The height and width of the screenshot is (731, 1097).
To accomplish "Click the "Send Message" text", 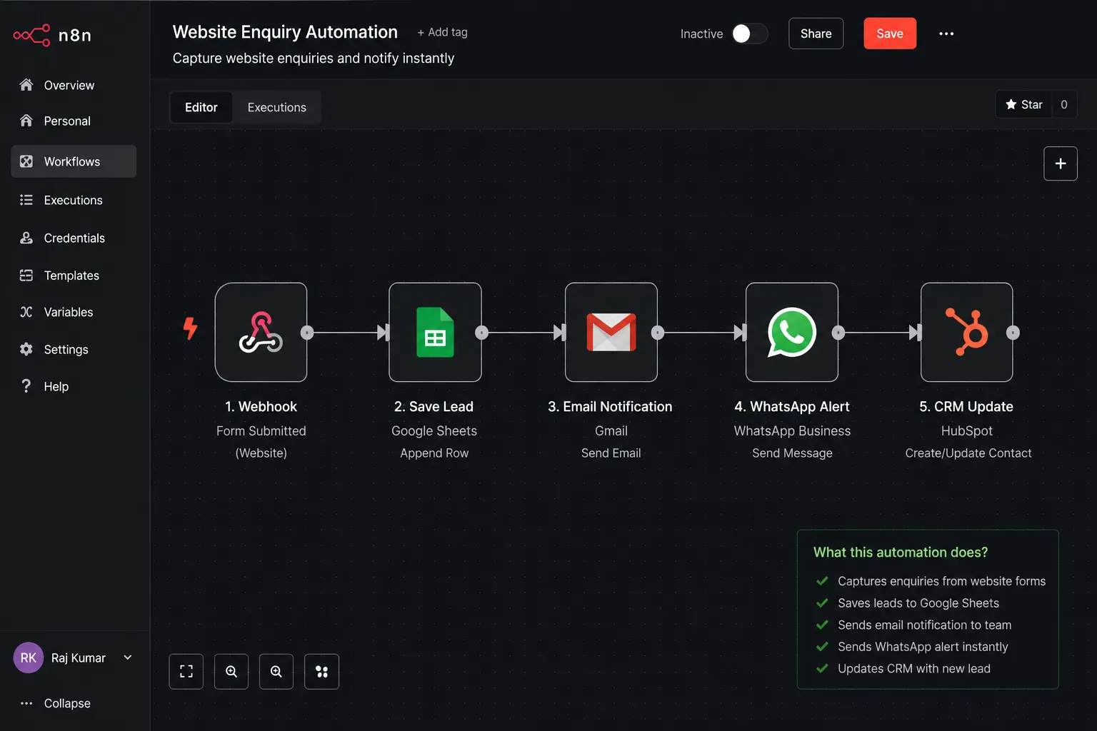I will tap(792, 453).
